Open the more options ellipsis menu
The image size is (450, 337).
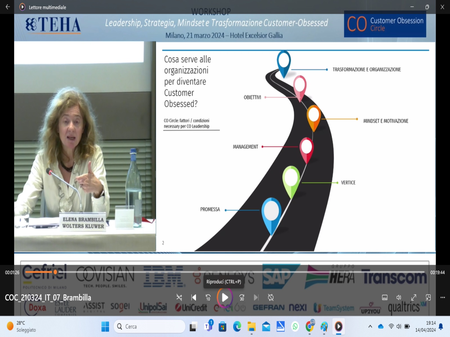click(443, 297)
